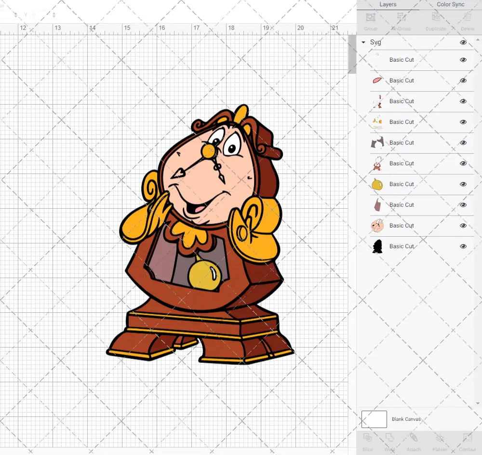Select the Weld tool

pos(390,438)
